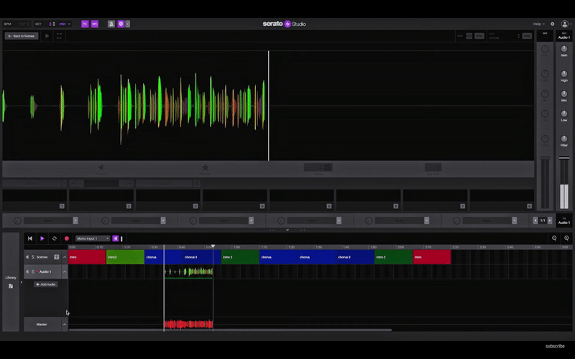Screen dimensions: 575x359
Task: Click the first FX slot knob
Action: coord(17,220)
